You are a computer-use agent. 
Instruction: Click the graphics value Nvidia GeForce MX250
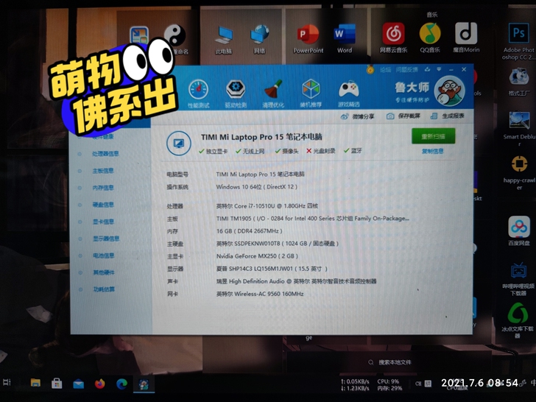(x=257, y=256)
